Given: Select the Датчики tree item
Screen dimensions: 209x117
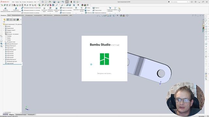Looking at the screenshot, I should click(x=9, y=32).
